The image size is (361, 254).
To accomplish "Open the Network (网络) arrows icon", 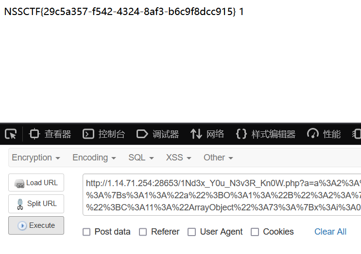I will coord(196,134).
